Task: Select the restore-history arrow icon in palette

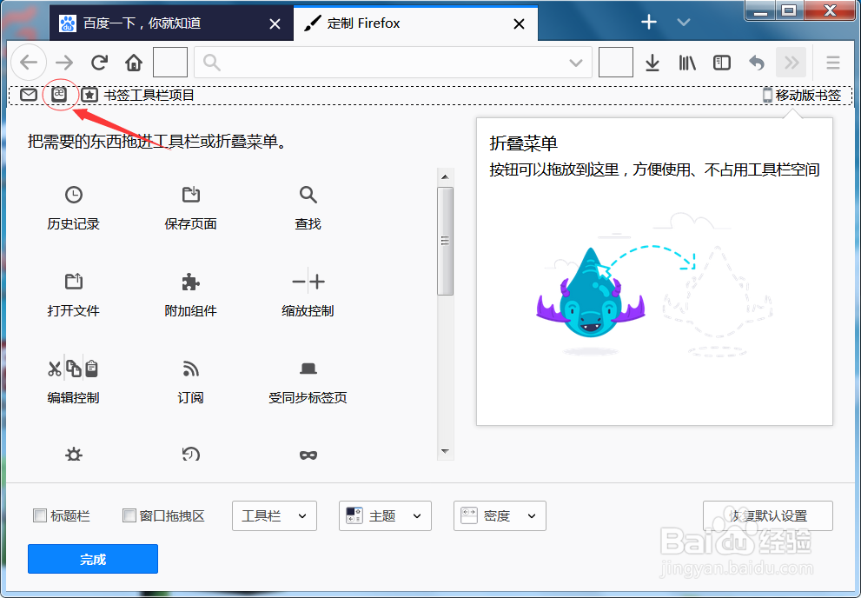Action: (190, 454)
